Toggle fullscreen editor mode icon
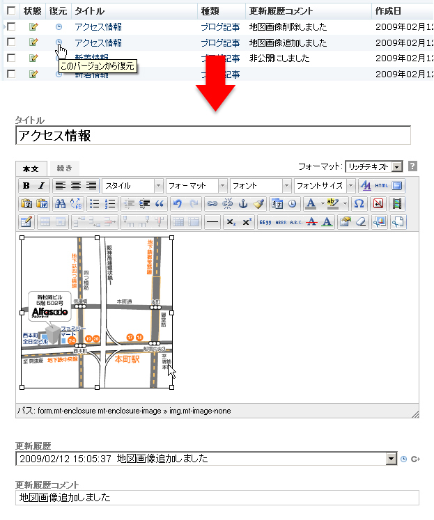This screenshot has width=434, height=520. tap(397, 186)
